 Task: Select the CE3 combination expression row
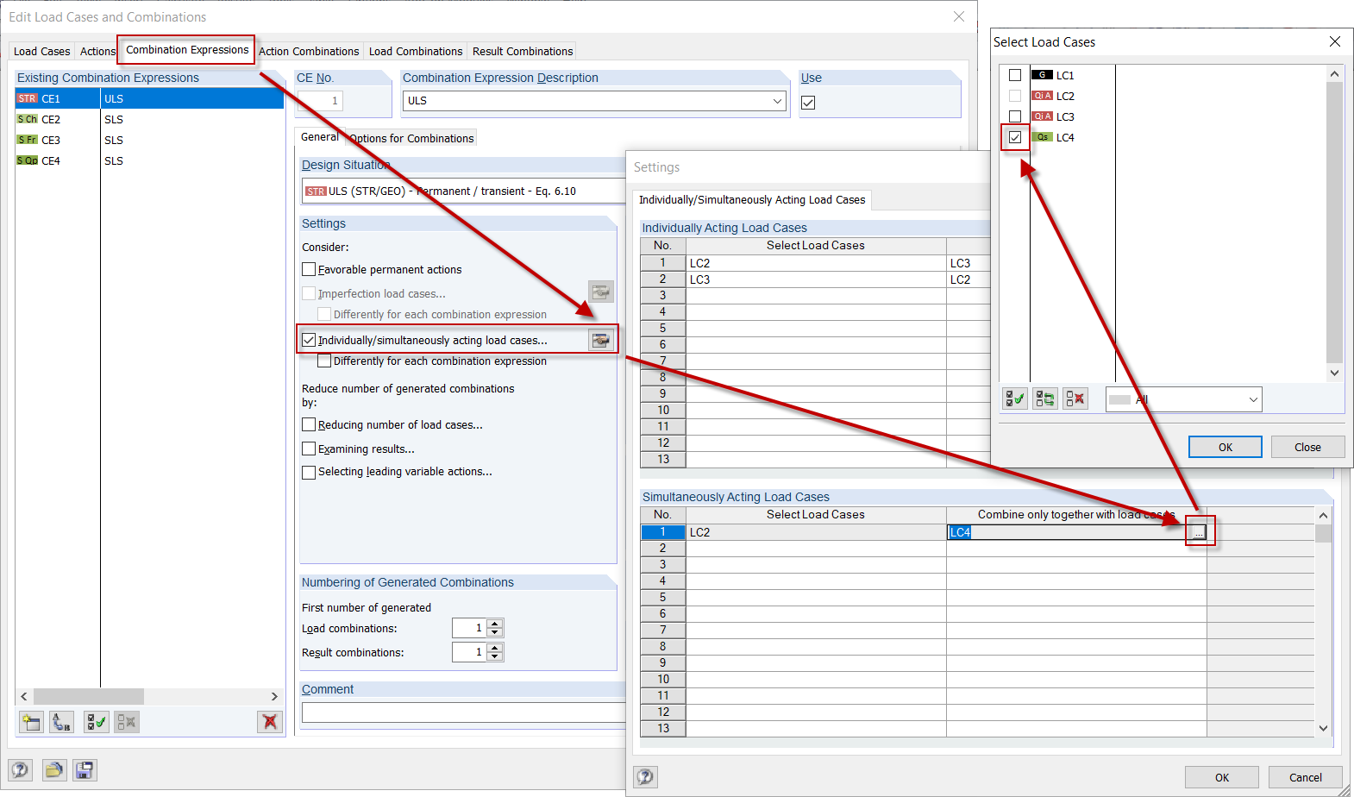click(x=149, y=140)
